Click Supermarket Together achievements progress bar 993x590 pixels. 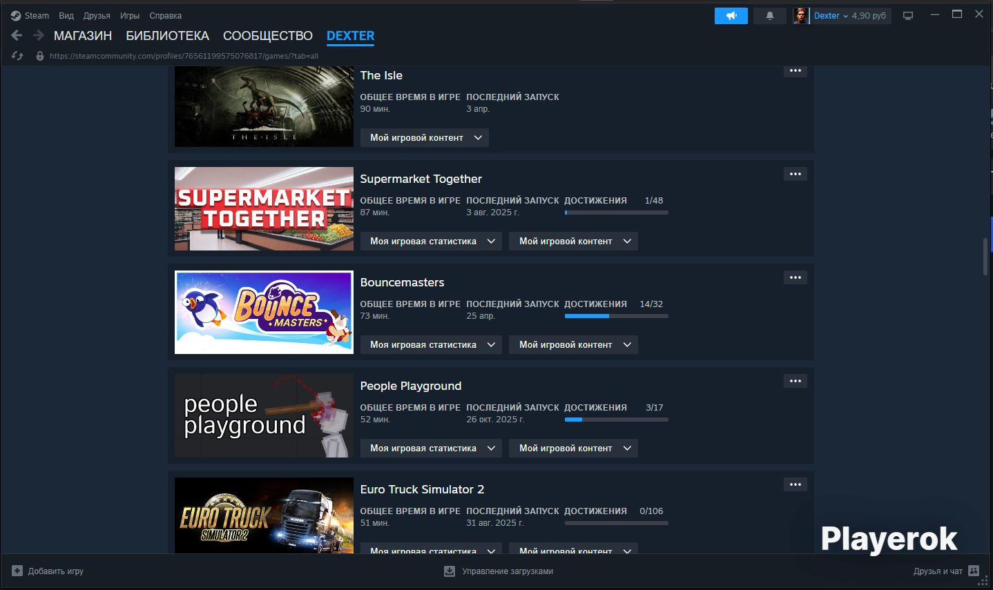click(x=617, y=213)
